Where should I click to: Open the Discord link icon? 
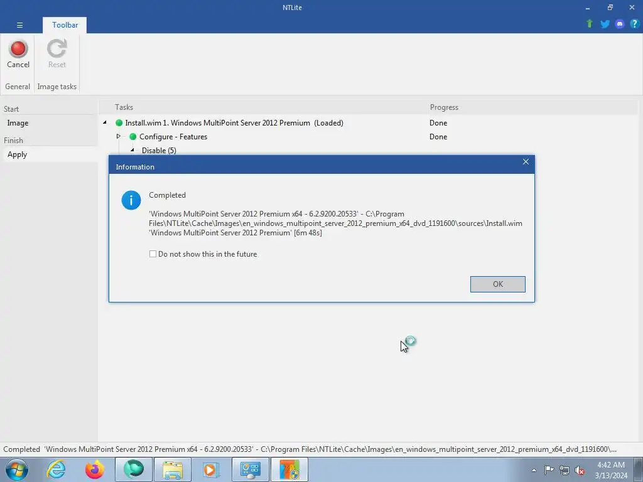click(x=620, y=24)
